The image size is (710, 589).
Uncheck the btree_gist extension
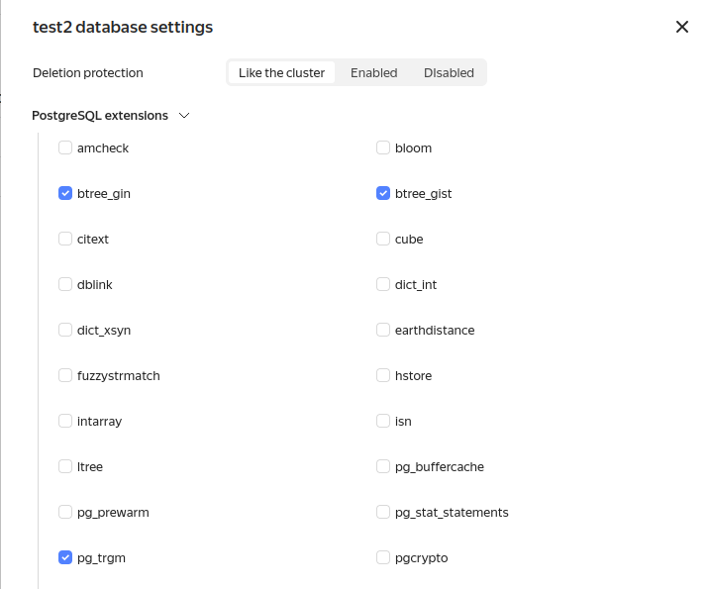(383, 193)
